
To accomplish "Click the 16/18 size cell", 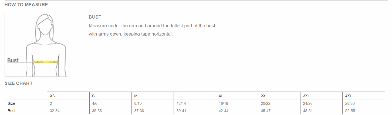I will [223, 103].
